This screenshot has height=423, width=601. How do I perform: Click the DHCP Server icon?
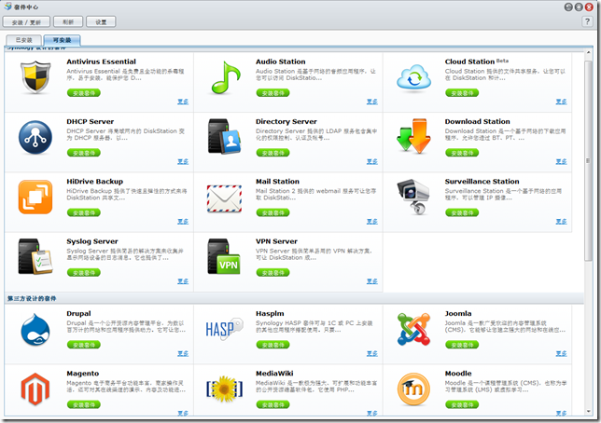pos(35,137)
